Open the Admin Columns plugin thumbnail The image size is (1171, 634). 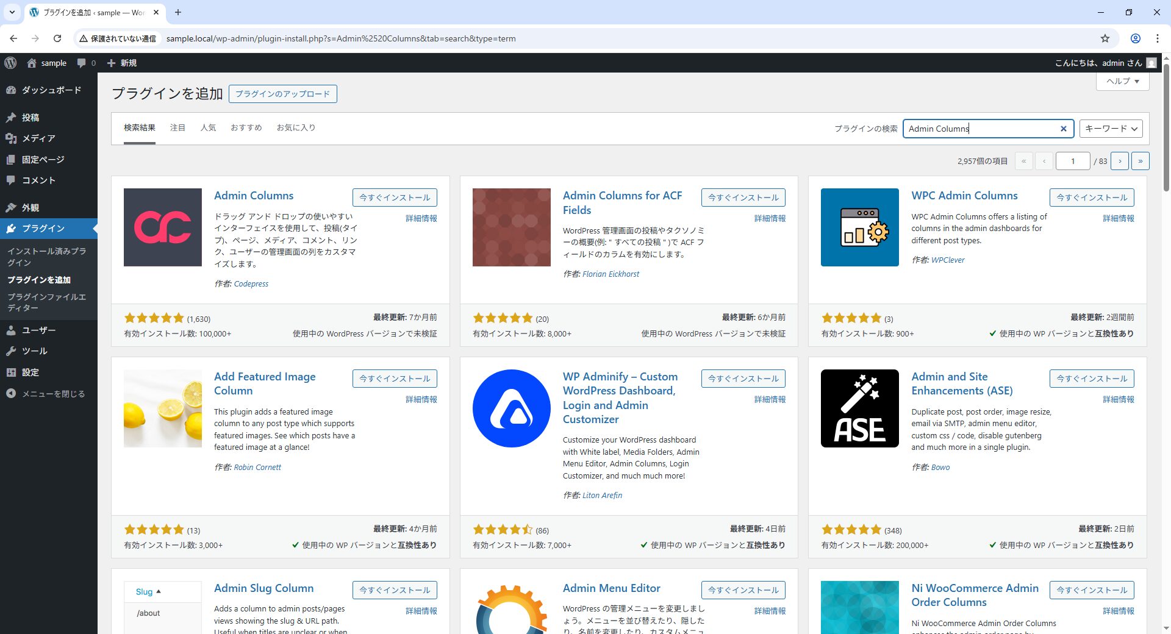coord(163,227)
